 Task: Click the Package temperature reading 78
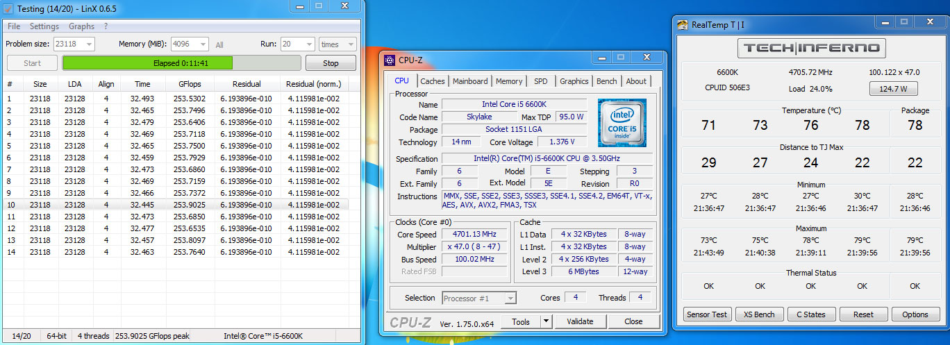(915, 125)
